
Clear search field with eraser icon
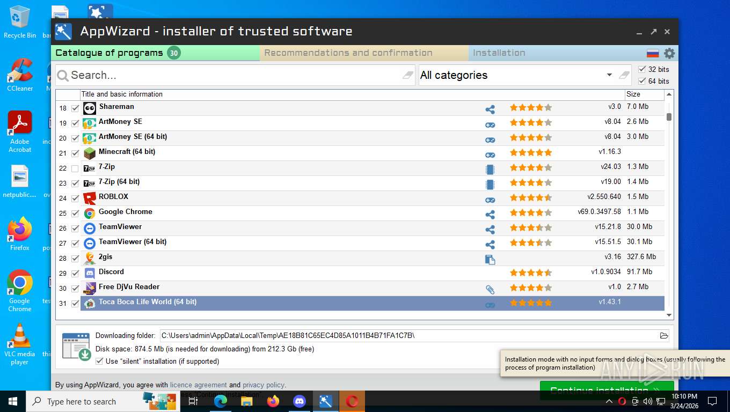tap(408, 75)
